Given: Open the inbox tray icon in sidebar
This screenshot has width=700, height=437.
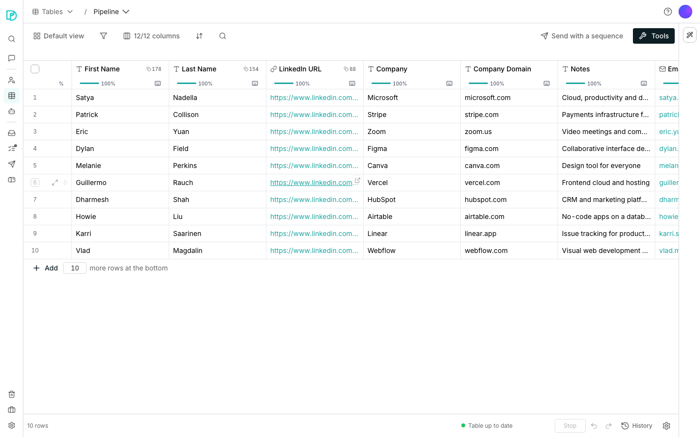Looking at the screenshot, I should pos(12,133).
